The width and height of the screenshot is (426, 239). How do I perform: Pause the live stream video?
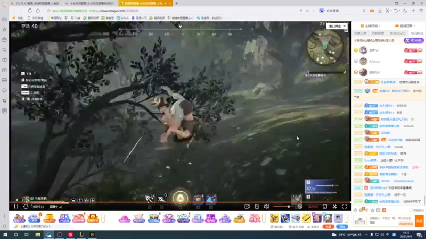pos(16,207)
